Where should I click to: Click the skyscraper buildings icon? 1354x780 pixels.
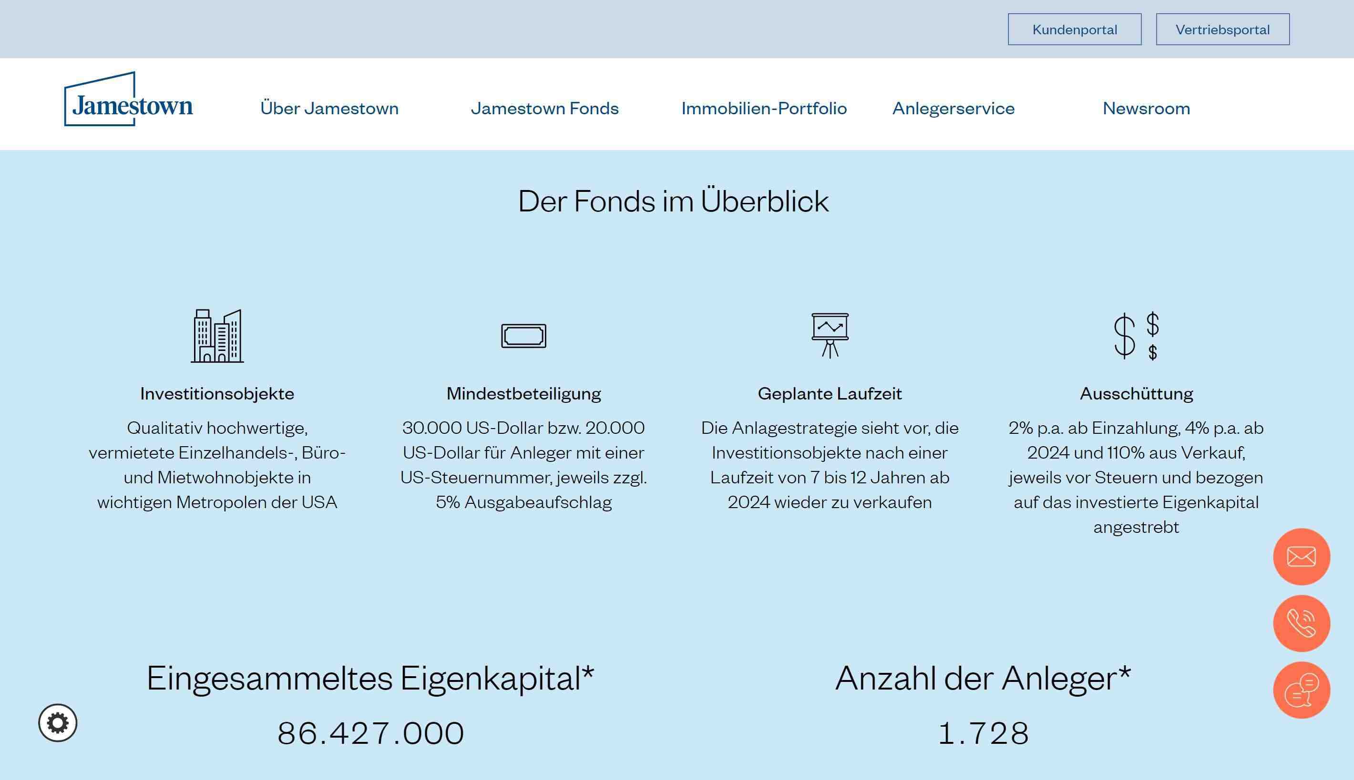[217, 336]
